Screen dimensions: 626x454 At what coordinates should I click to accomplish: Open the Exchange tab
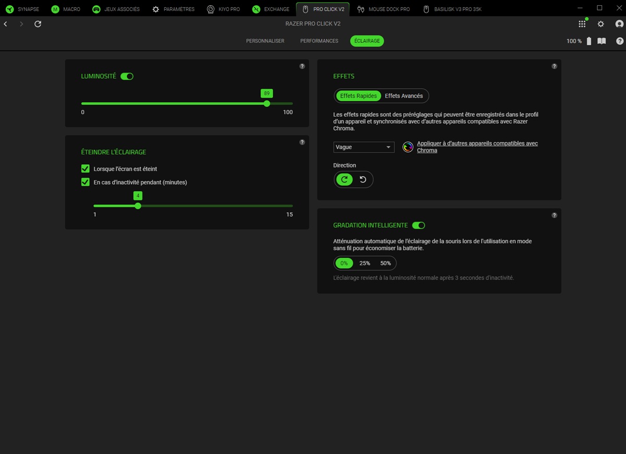click(271, 9)
